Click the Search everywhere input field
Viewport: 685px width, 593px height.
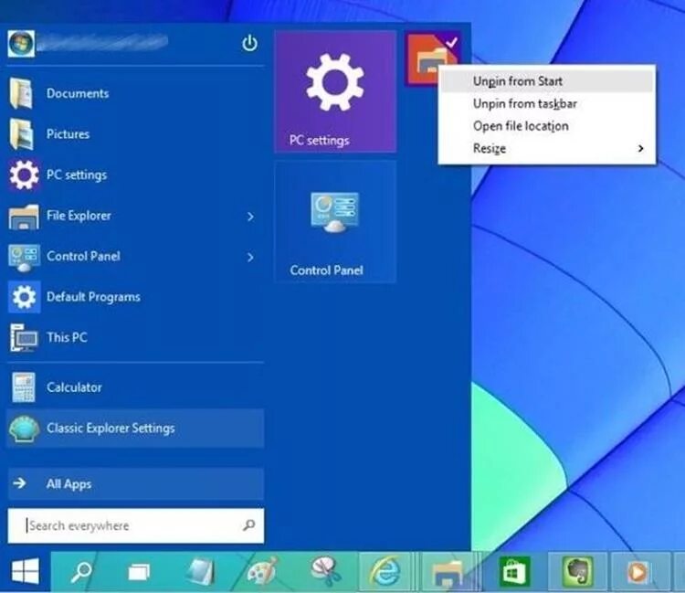click(136, 525)
